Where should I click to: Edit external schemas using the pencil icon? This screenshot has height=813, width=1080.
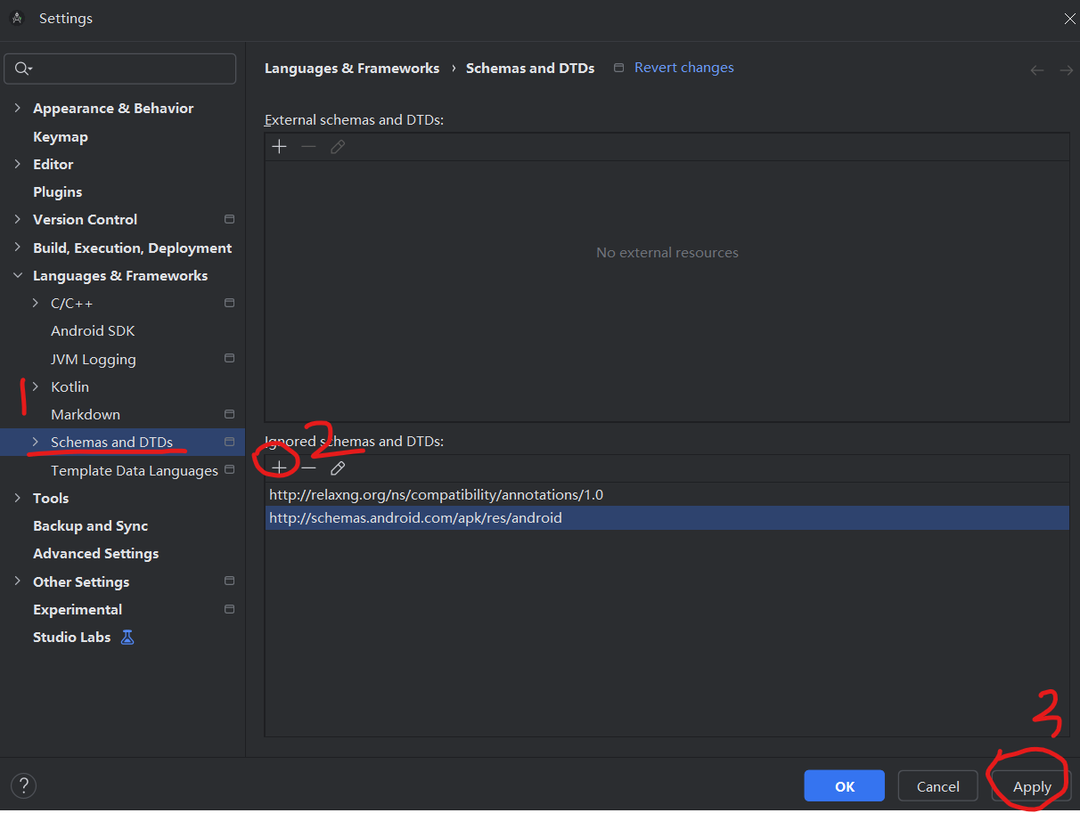tap(338, 146)
